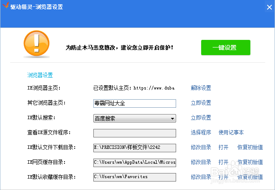Click 恢复初始值 for IE默认文件下载目录

tap(250, 147)
